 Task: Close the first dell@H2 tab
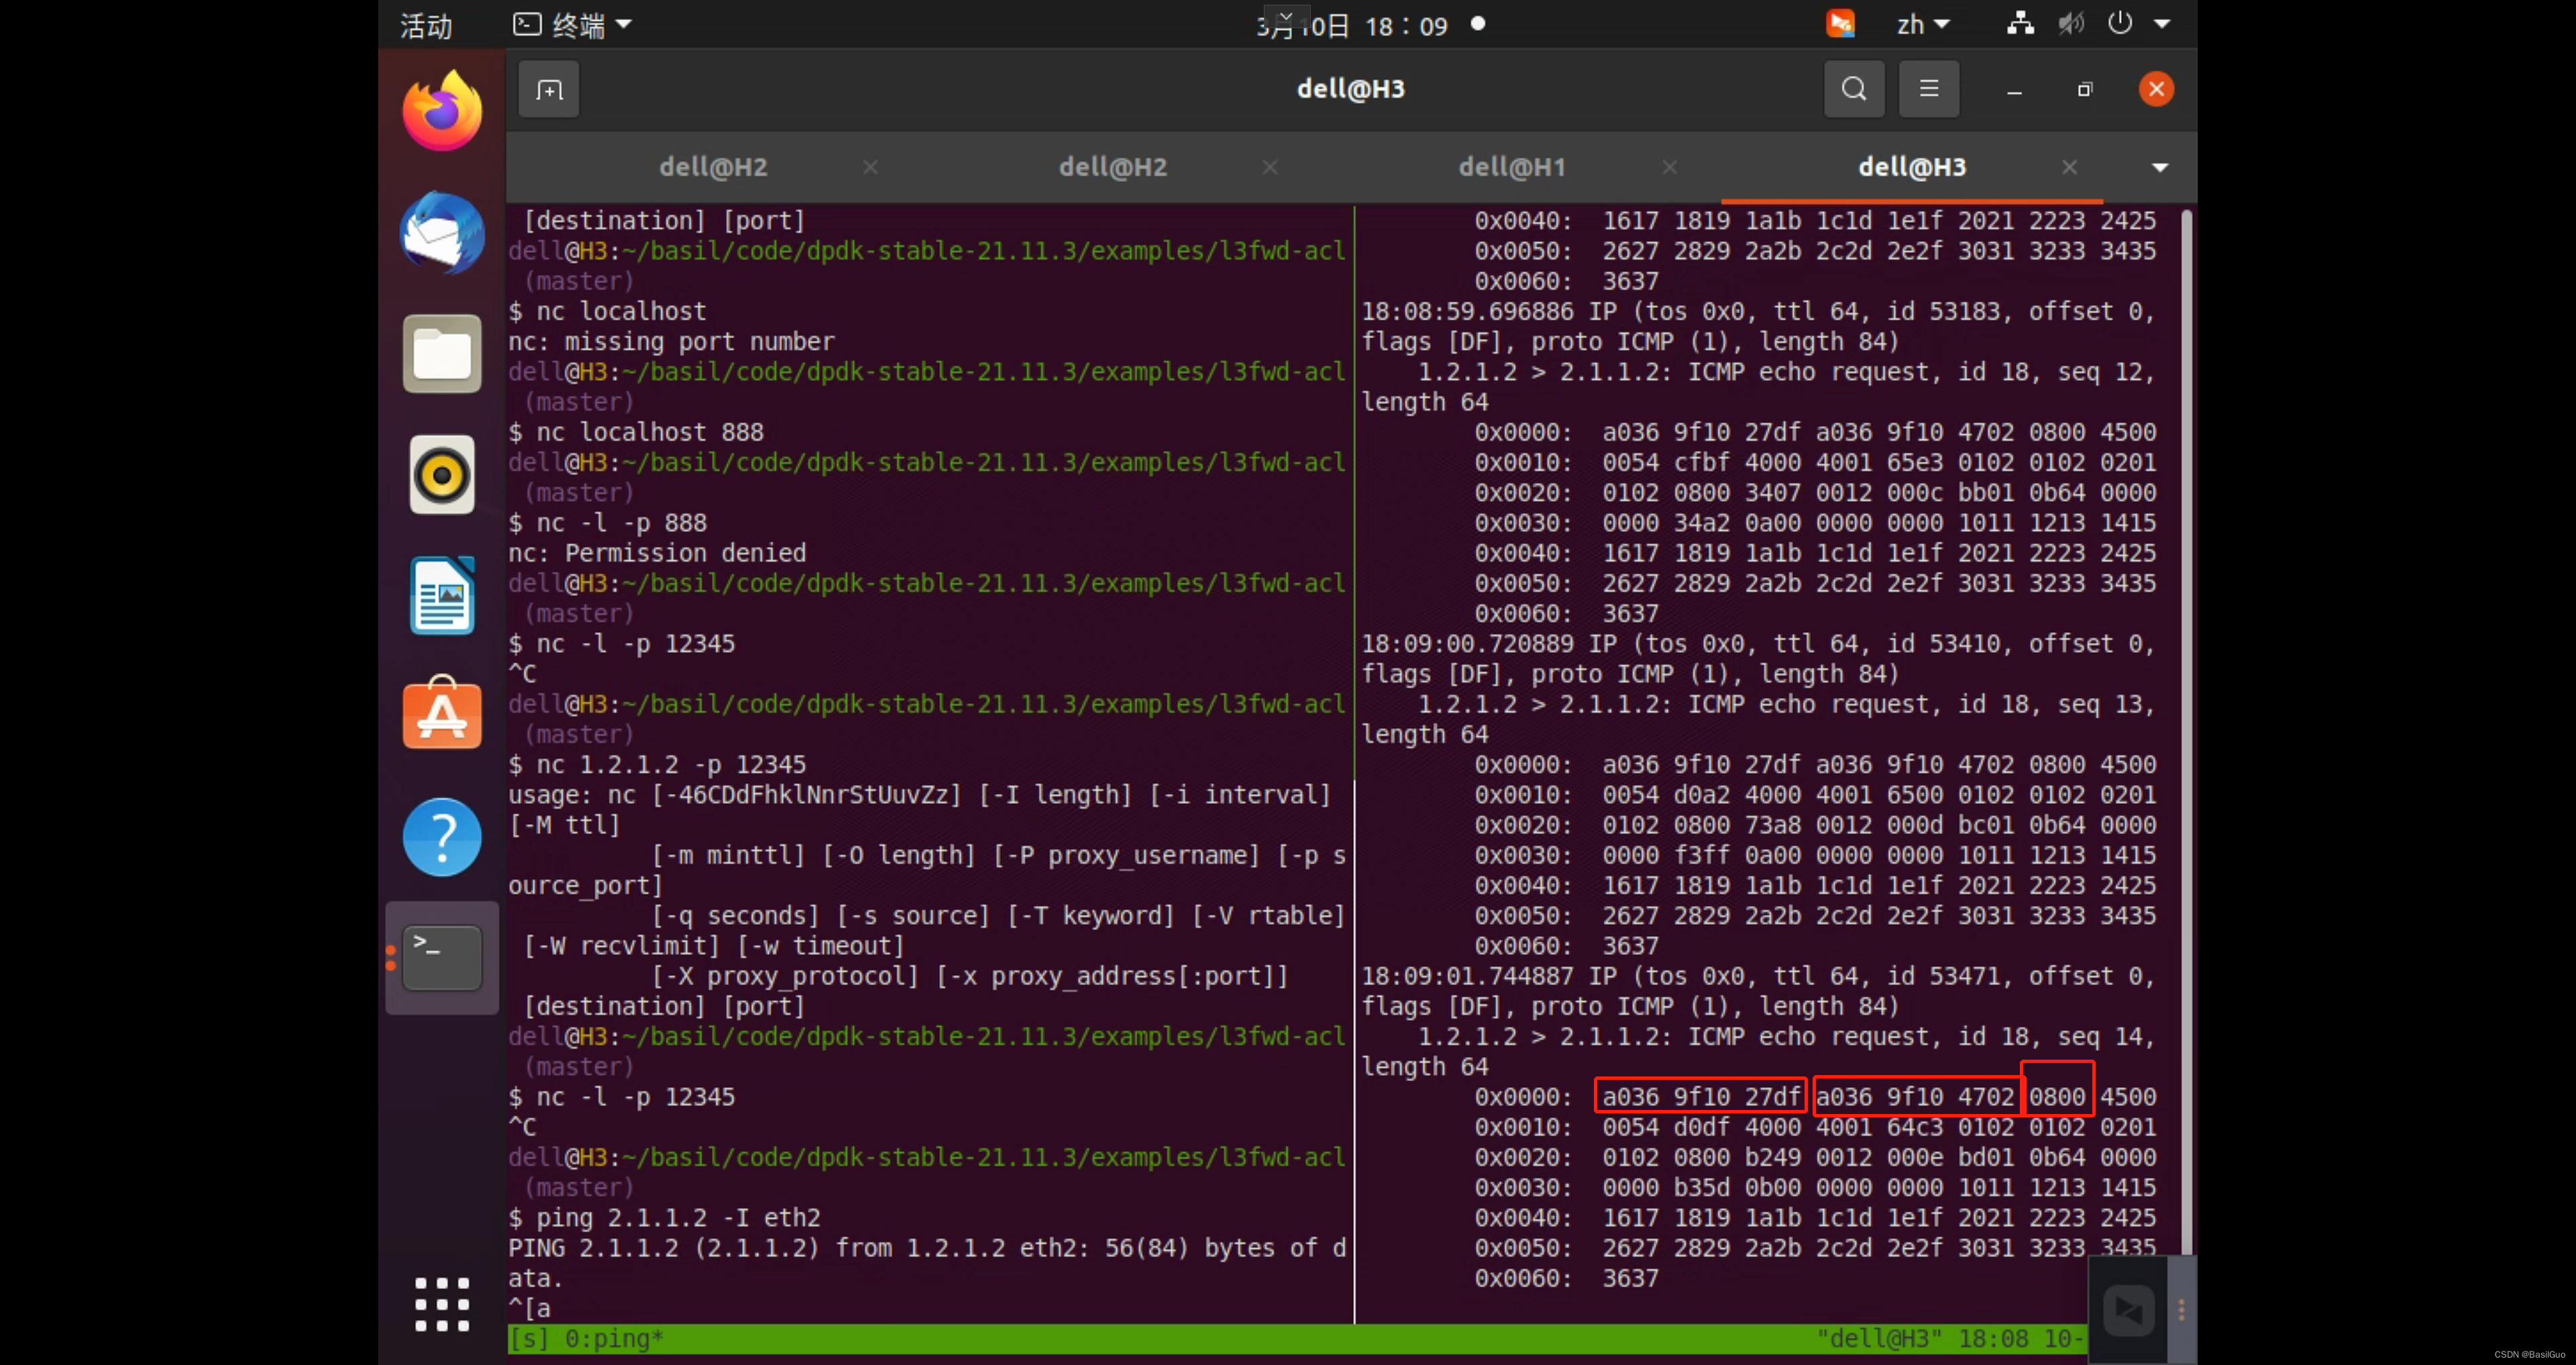click(870, 167)
